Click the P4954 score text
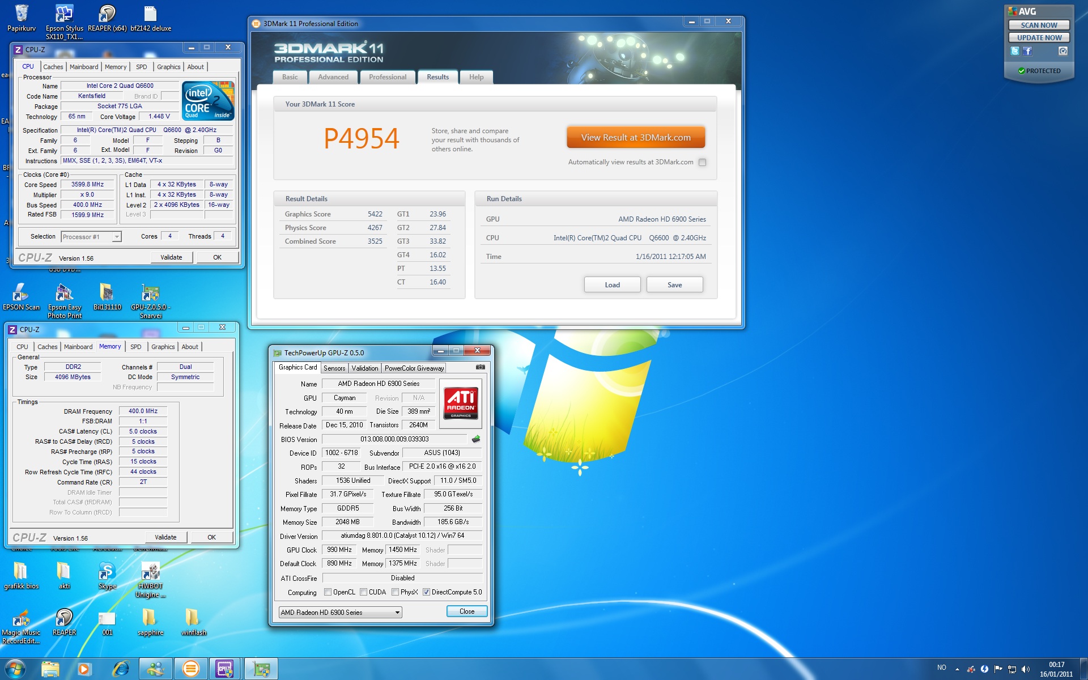1088x680 pixels. (362, 138)
